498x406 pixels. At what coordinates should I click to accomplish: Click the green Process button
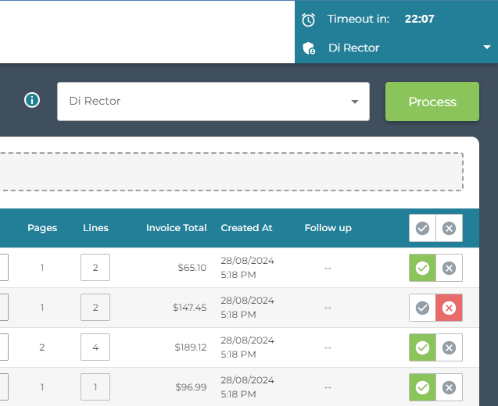432,101
